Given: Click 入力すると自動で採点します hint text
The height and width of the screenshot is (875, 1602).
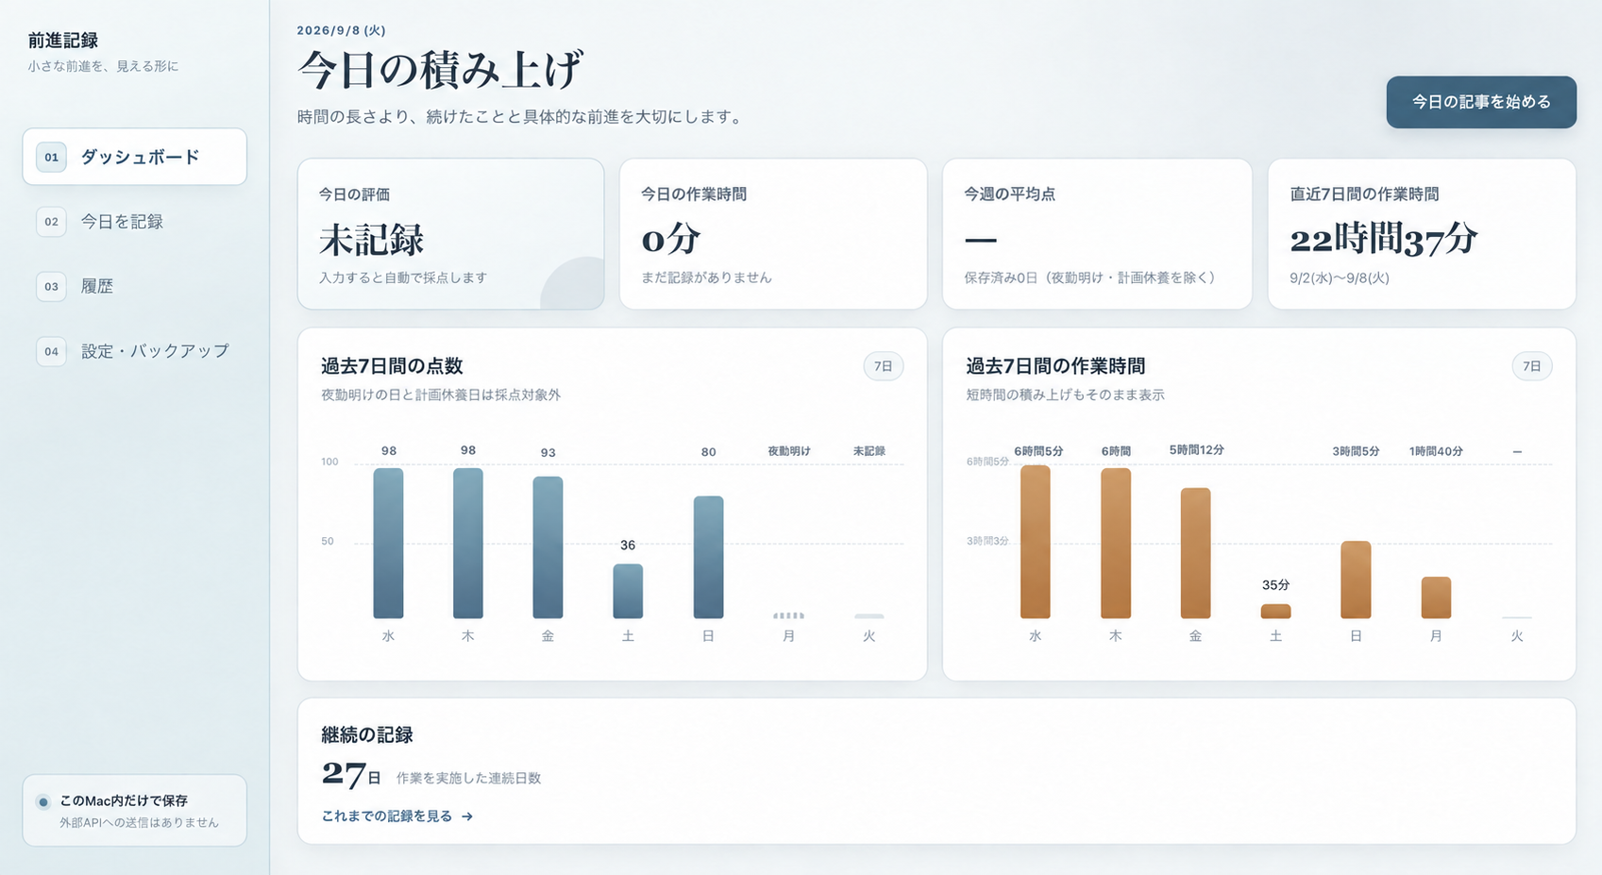Looking at the screenshot, I should pos(403,278).
